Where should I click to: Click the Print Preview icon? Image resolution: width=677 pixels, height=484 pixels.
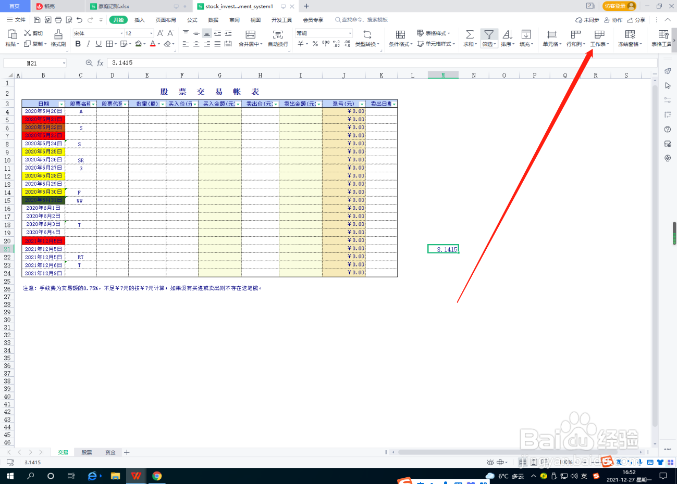pyautogui.click(x=69, y=20)
